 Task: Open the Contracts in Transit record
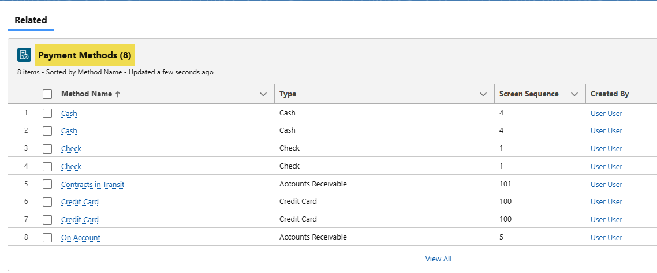pyautogui.click(x=92, y=184)
